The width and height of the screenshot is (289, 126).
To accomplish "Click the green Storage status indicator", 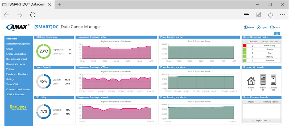I will [245, 49].
